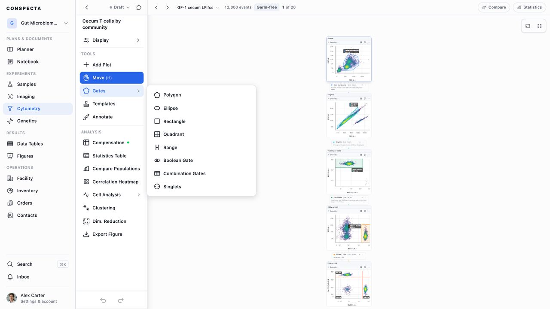The width and height of the screenshot is (550, 309).
Task: Click Export Figure
Action: click(x=112, y=234)
